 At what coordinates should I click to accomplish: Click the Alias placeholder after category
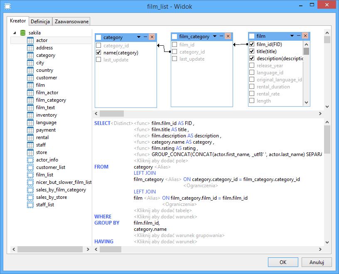pyautogui.click(x=162, y=167)
